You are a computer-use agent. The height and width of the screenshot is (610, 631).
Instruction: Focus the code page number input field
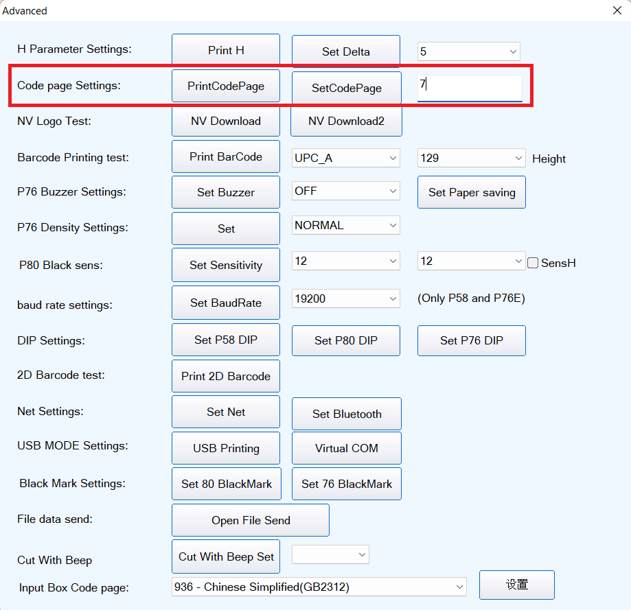click(x=470, y=87)
